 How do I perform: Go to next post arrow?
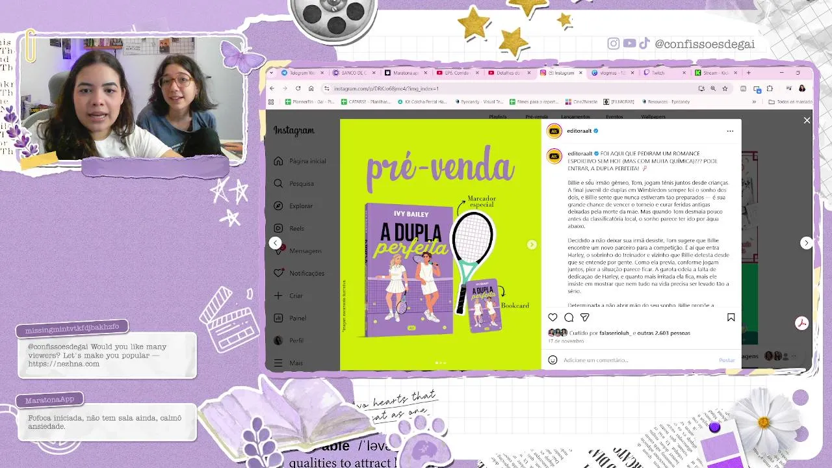coord(806,242)
